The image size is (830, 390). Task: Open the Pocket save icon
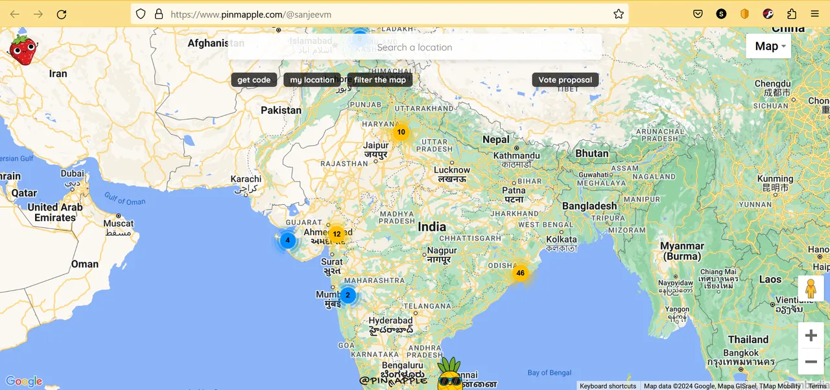(x=698, y=14)
